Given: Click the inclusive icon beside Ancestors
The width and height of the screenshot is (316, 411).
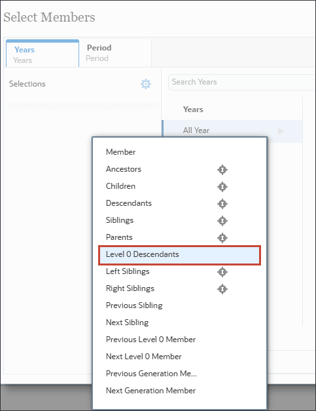Looking at the screenshot, I should (222, 170).
